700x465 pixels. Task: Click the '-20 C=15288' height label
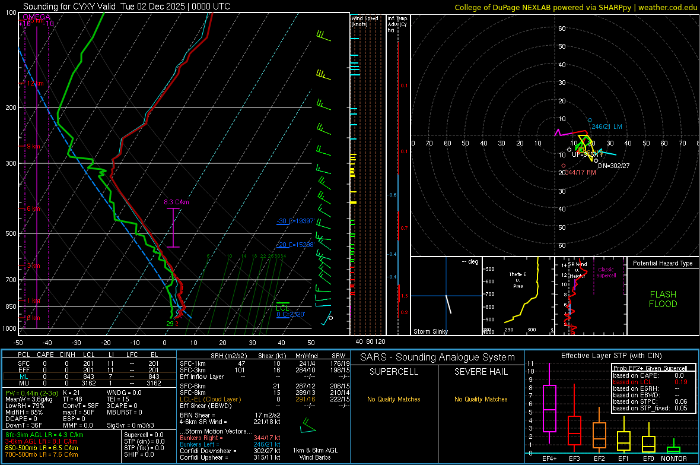click(295, 245)
